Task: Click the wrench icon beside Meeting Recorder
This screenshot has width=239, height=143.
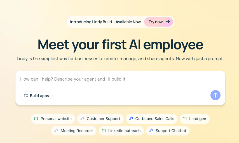Action: coord(56,130)
